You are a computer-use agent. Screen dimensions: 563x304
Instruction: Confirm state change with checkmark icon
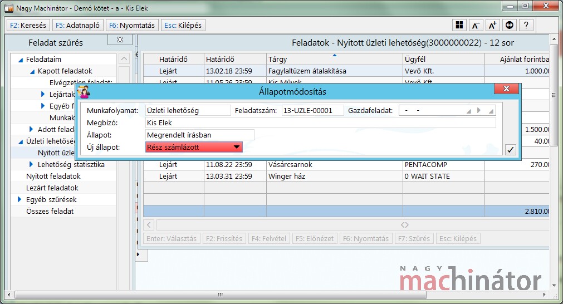(x=510, y=150)
